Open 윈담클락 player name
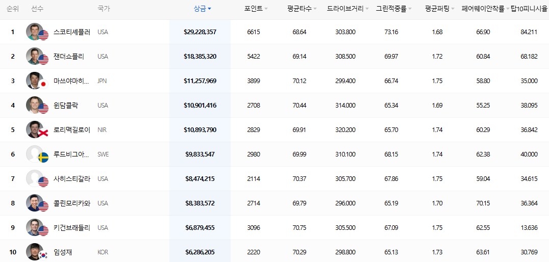Viewport: 549px width, 262px height. 66,106
